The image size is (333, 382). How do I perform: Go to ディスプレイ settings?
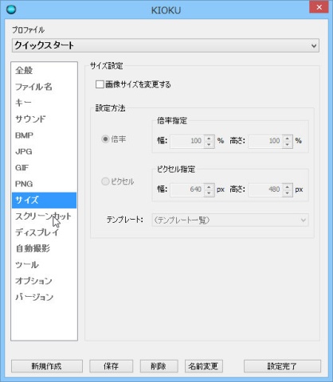pos(44,232)
